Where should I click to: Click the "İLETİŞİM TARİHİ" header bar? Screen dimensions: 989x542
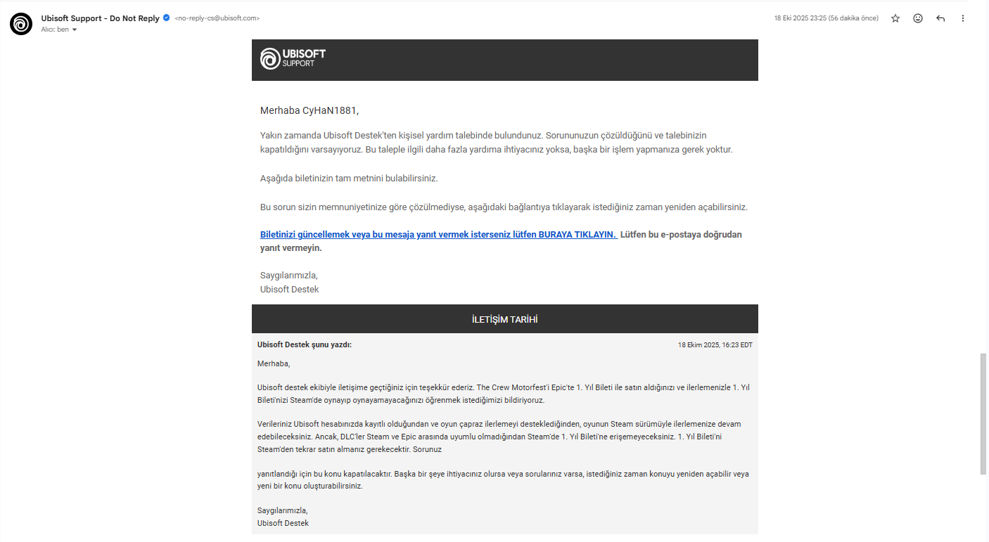505,319
